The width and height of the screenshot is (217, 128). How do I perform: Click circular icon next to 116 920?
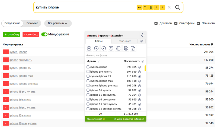(139, 76)
